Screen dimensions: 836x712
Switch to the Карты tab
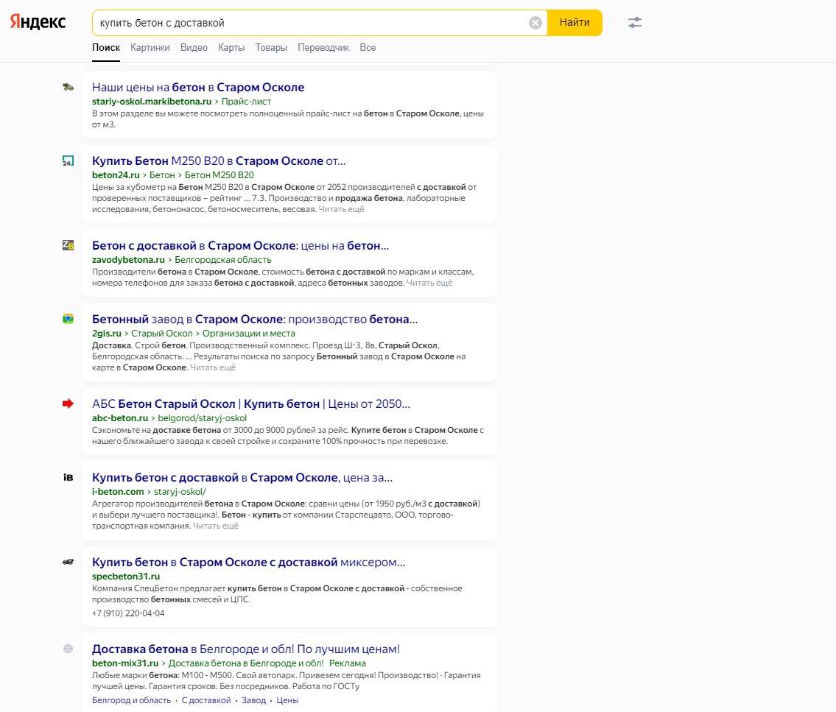pyautogui.click(x=231, y=47)
